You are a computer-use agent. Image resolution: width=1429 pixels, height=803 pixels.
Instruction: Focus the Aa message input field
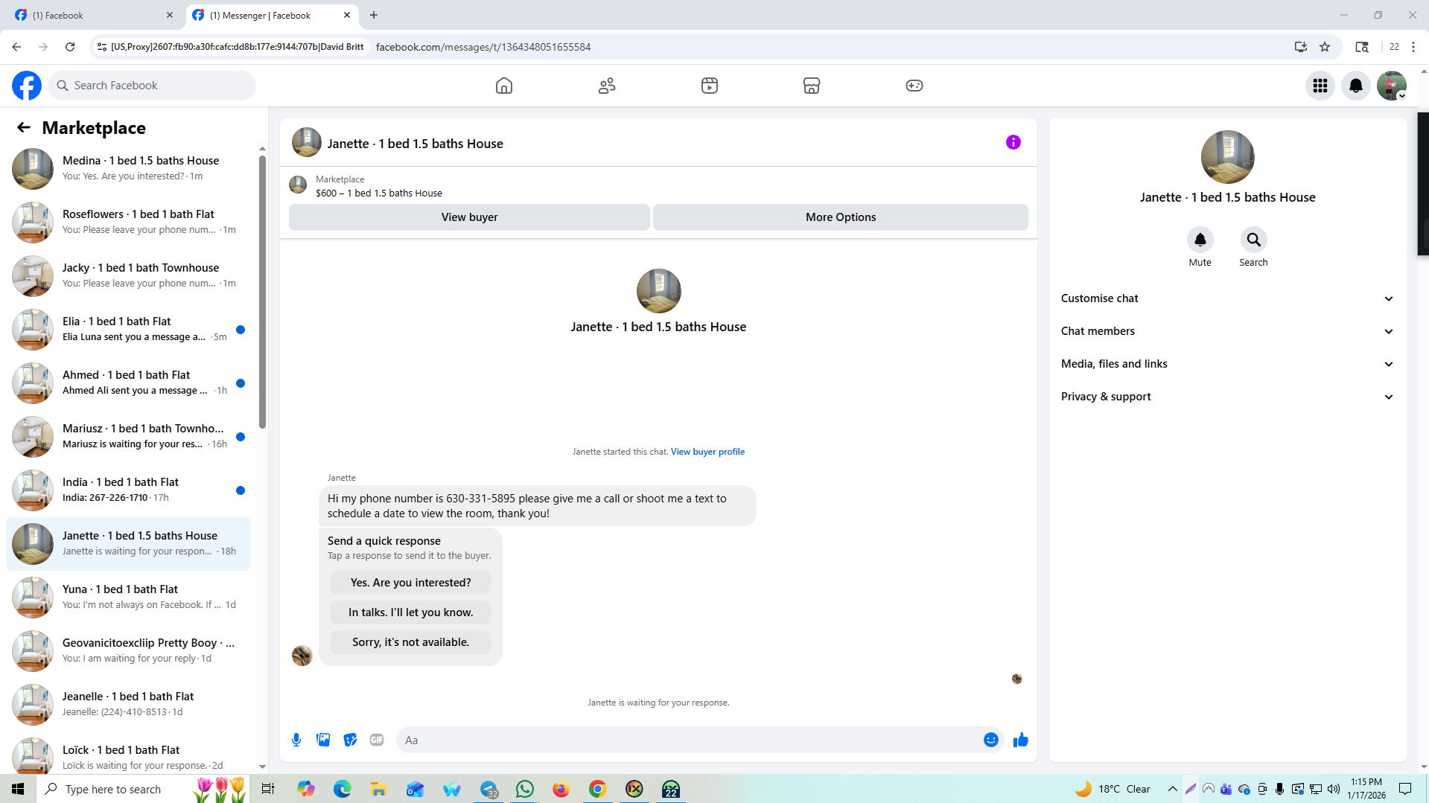click(x=689, y=740)
